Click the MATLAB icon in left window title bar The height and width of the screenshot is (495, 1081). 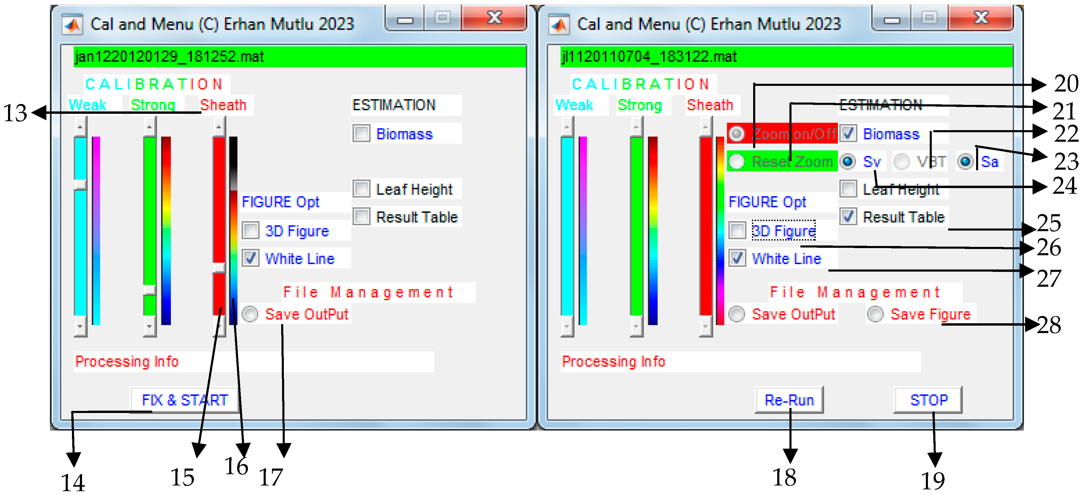(72, 24)
